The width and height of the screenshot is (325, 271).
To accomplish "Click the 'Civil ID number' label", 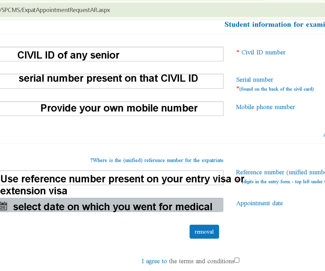I will tap(263, 53).
